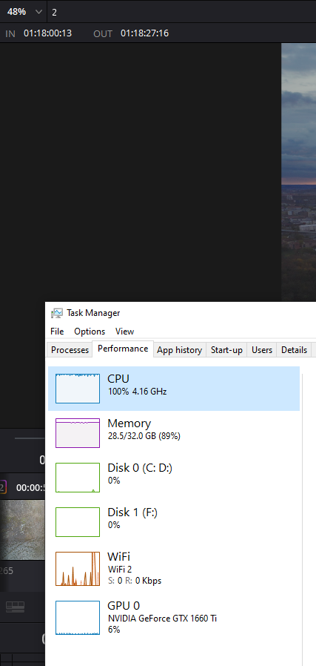Select the blue GPU 0 graph thumbnail

78,618
